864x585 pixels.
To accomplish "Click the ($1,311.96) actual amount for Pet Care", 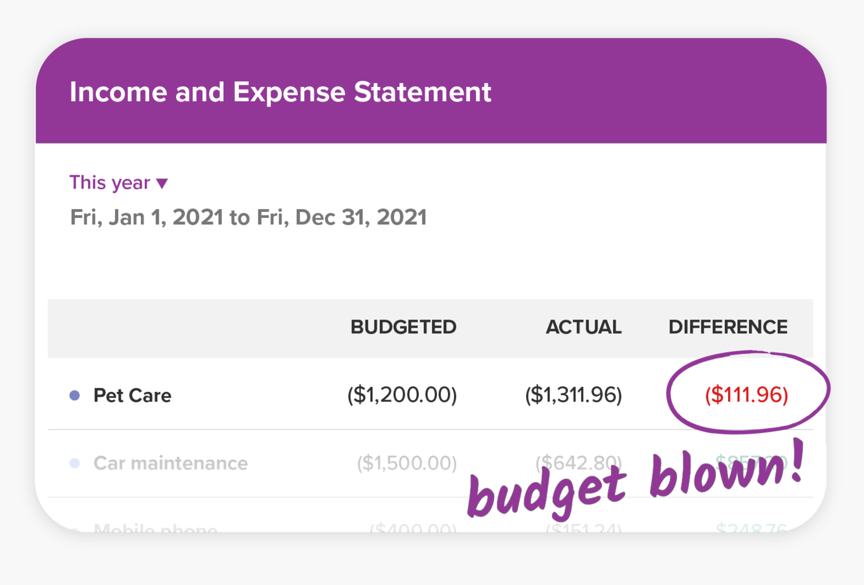I will [572, 394].
